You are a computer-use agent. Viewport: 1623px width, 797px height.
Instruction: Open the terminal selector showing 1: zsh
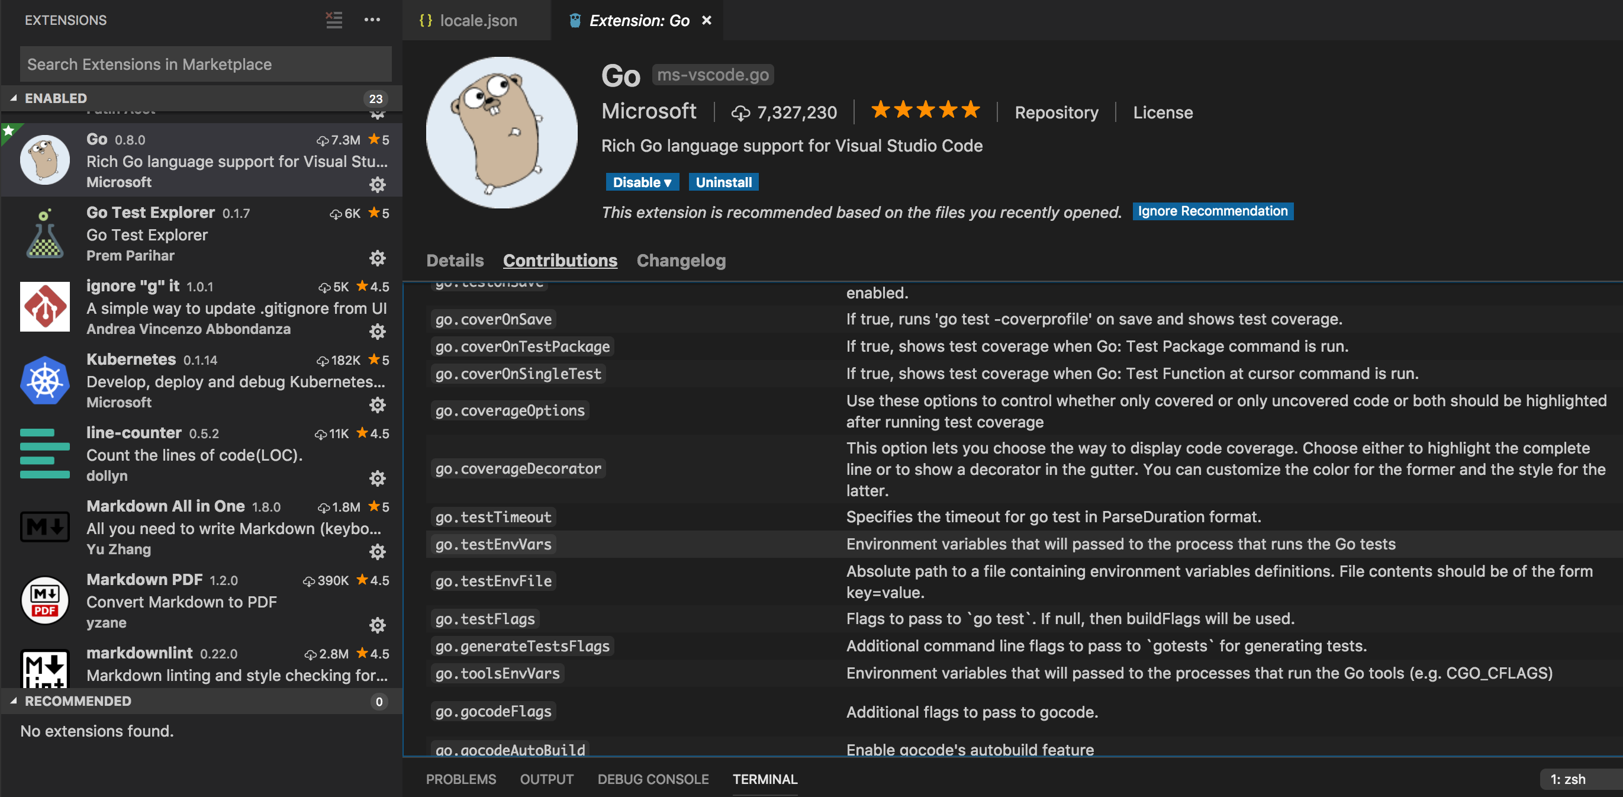tap(1582, 779)
